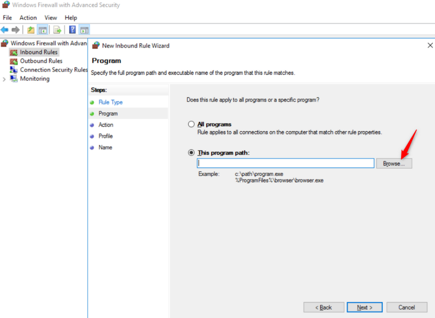The image size is (435, 318).
Task: Click inside the program path text field
Action: point(285,163)
